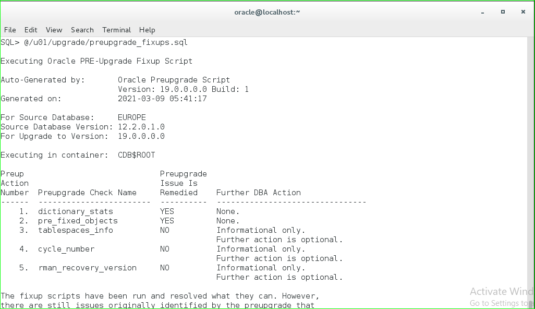This screenshot has width=535, height=309.
Task: Open the Edit menu
Action: (x=31, y=30)
